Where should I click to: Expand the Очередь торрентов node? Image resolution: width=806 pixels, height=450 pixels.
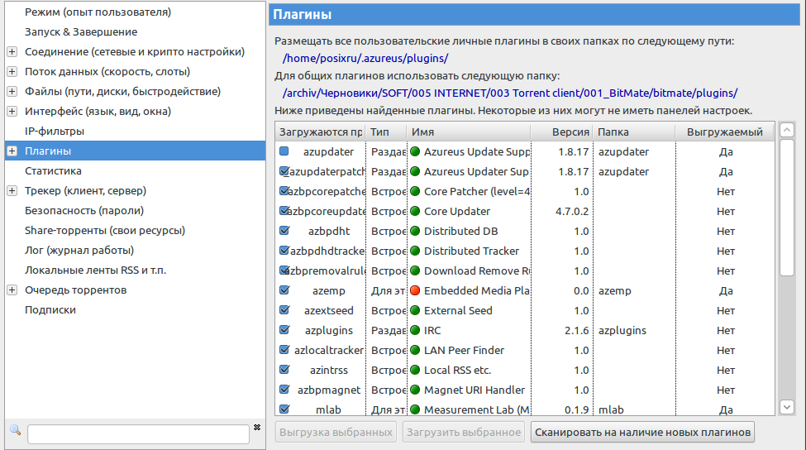pos(12,290)
